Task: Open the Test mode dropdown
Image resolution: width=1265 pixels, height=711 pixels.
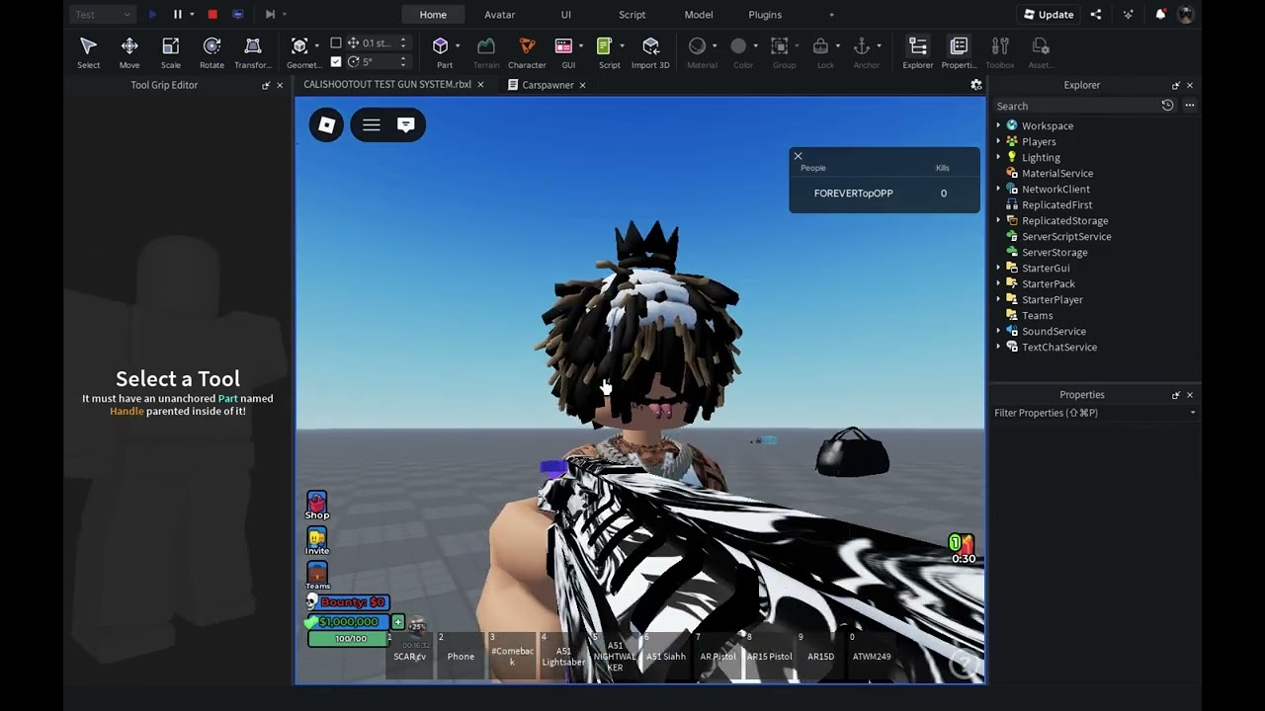Action: coord(103,15)
